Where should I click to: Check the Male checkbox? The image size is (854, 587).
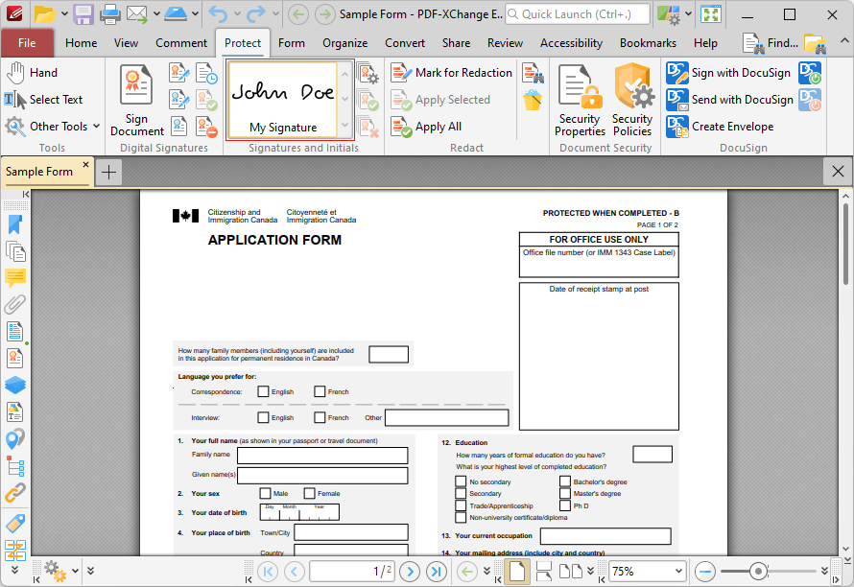tap(265, 493)
